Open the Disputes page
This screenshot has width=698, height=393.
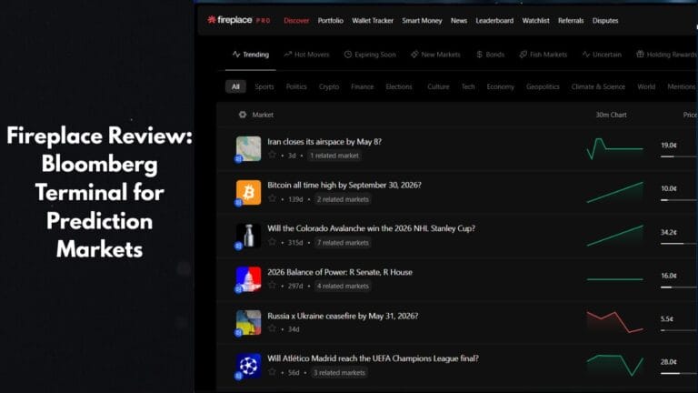605,21
